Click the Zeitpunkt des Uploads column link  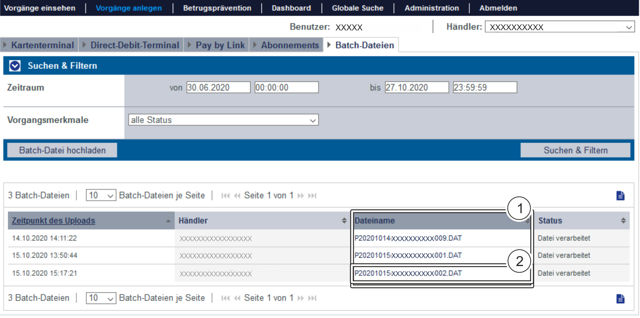tap(54, 221)
